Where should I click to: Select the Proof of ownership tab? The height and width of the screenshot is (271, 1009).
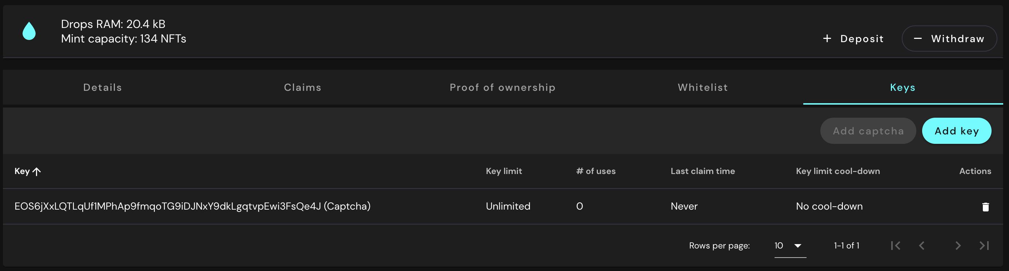(502, 87)
